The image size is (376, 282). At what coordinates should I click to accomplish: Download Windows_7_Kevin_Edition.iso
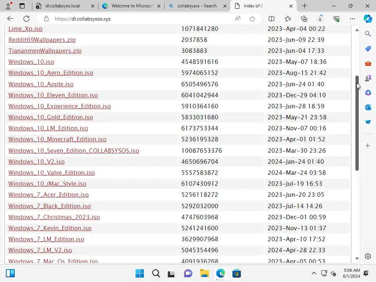(50, 228)
